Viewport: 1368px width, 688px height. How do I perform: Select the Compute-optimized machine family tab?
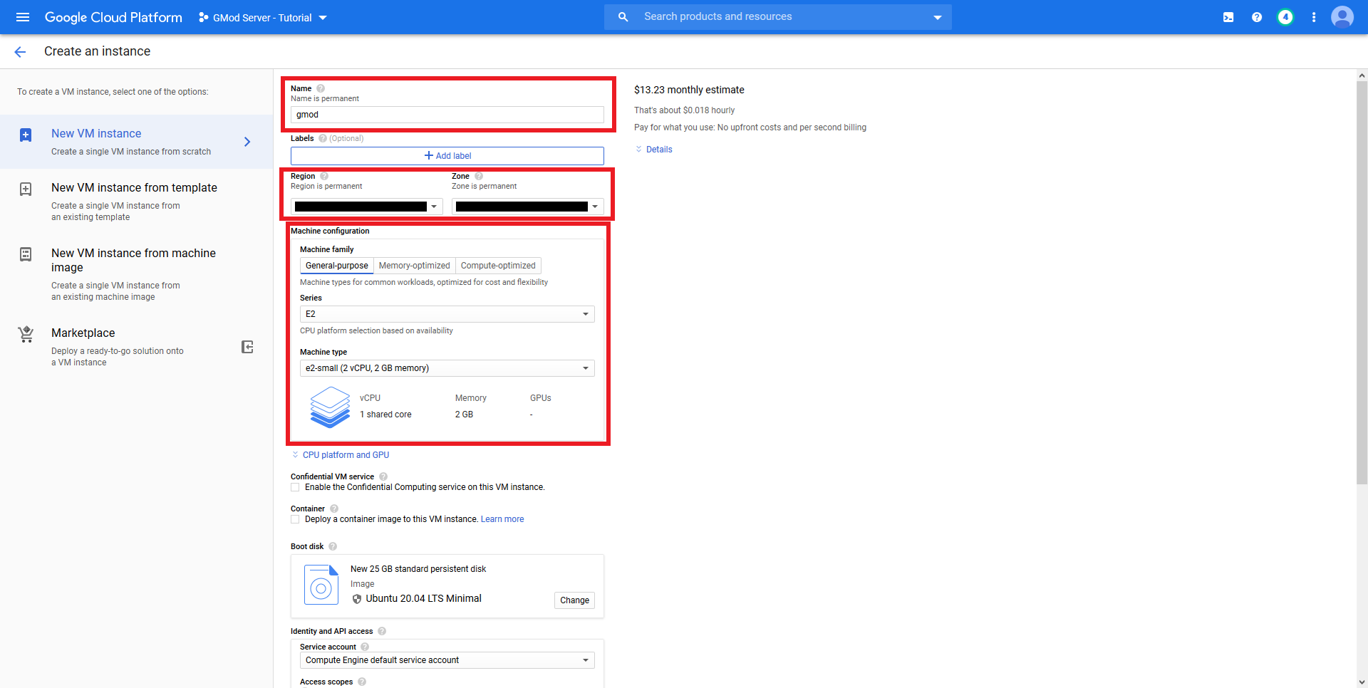tap(498, 266)
